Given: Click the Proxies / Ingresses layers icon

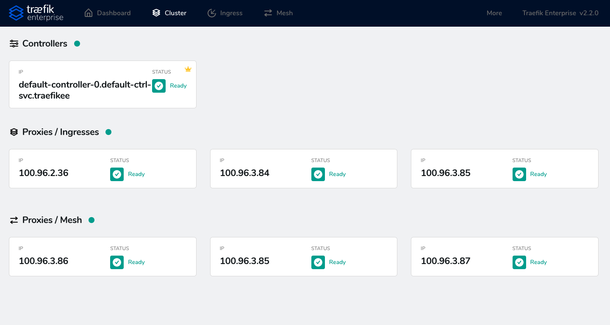Looking at the screenshot, I should click(x=14, y=132).
